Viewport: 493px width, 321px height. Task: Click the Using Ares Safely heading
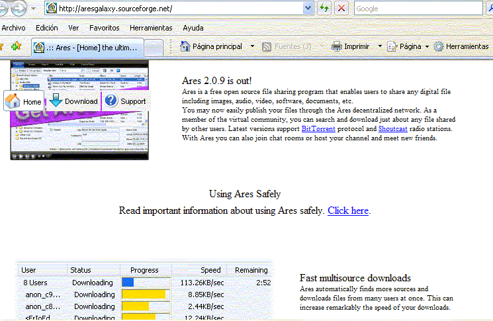[245, 194]
